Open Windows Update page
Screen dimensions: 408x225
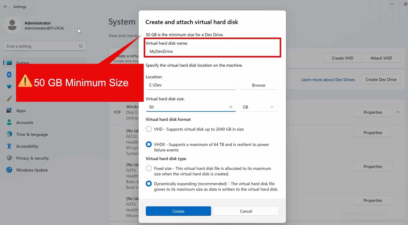(32, 170)
